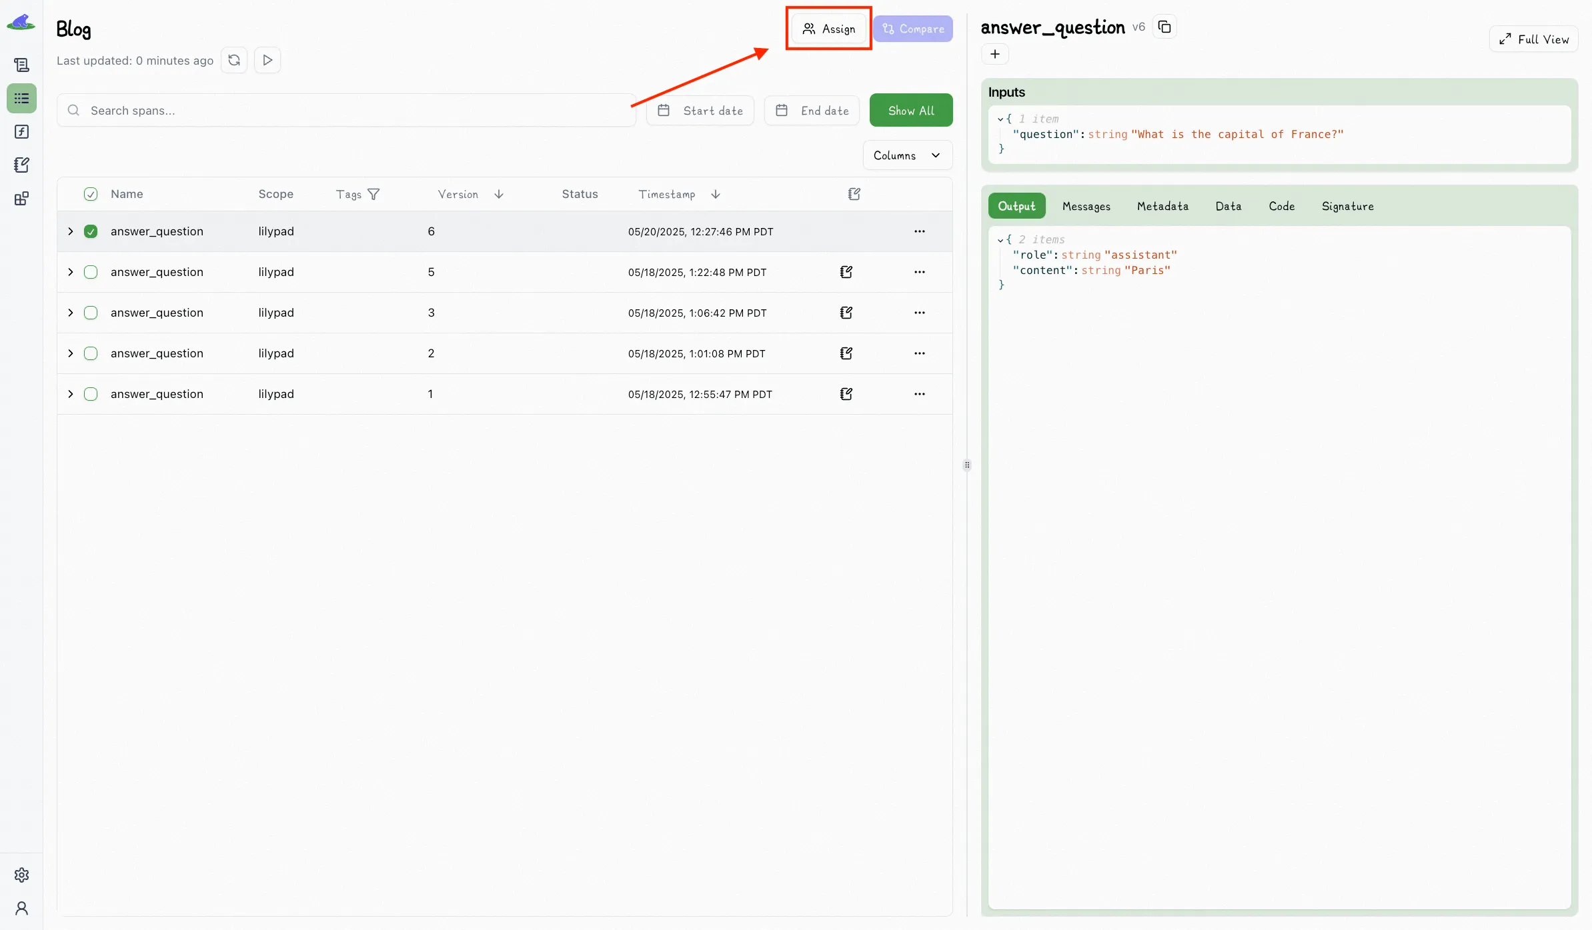This screenshot has height=930, width=1592.
Task: Switch to the Messages tab
Action: coord(1086,206)
